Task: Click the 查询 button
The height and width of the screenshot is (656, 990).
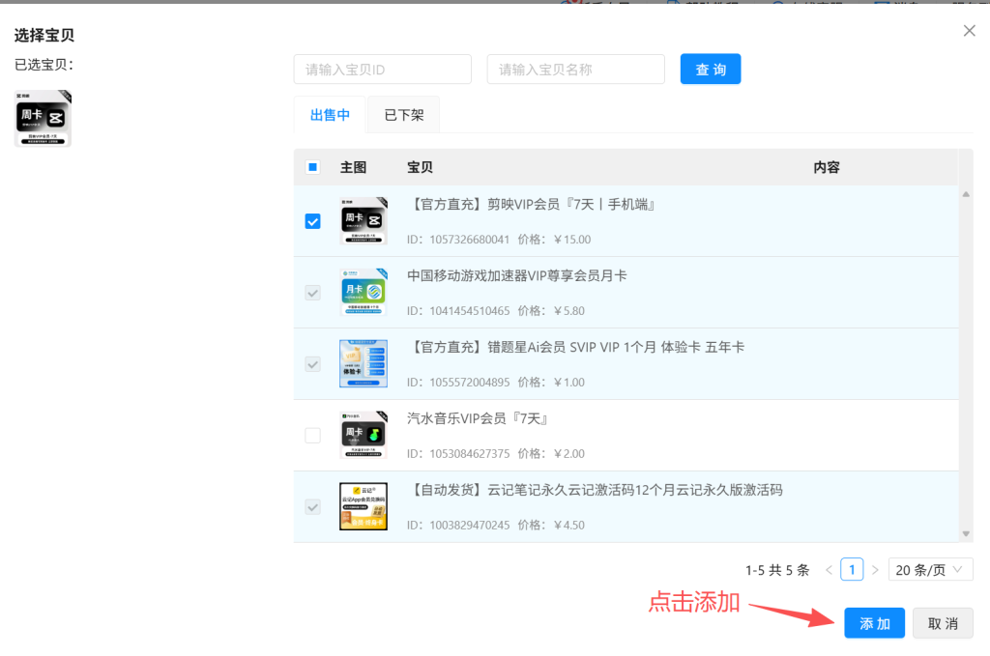Action: coord(711,70)
